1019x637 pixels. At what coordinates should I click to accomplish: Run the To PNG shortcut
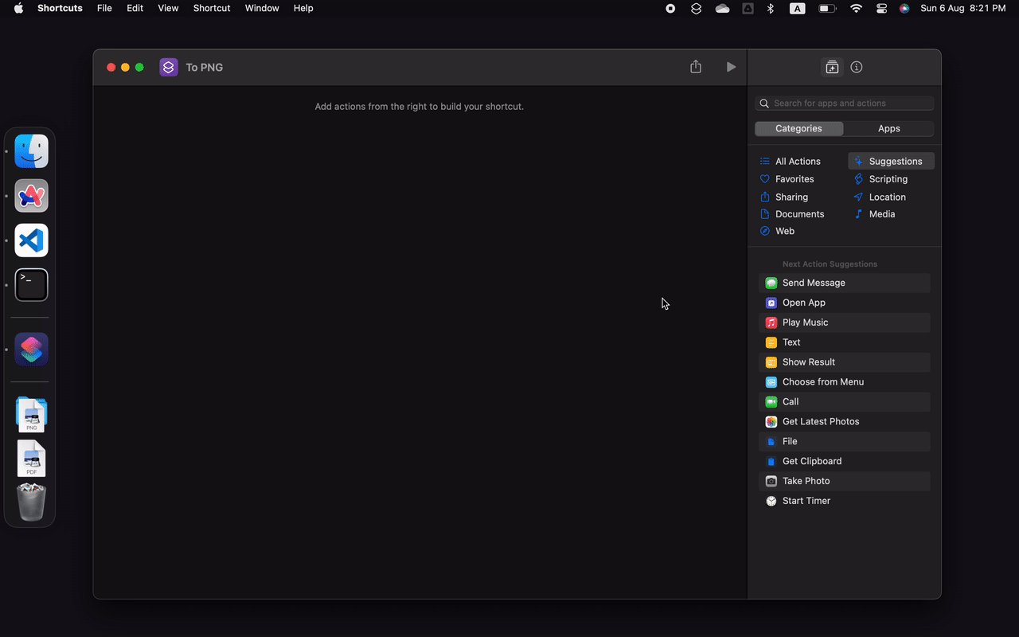pyautogui.click(x=731, y=67)
